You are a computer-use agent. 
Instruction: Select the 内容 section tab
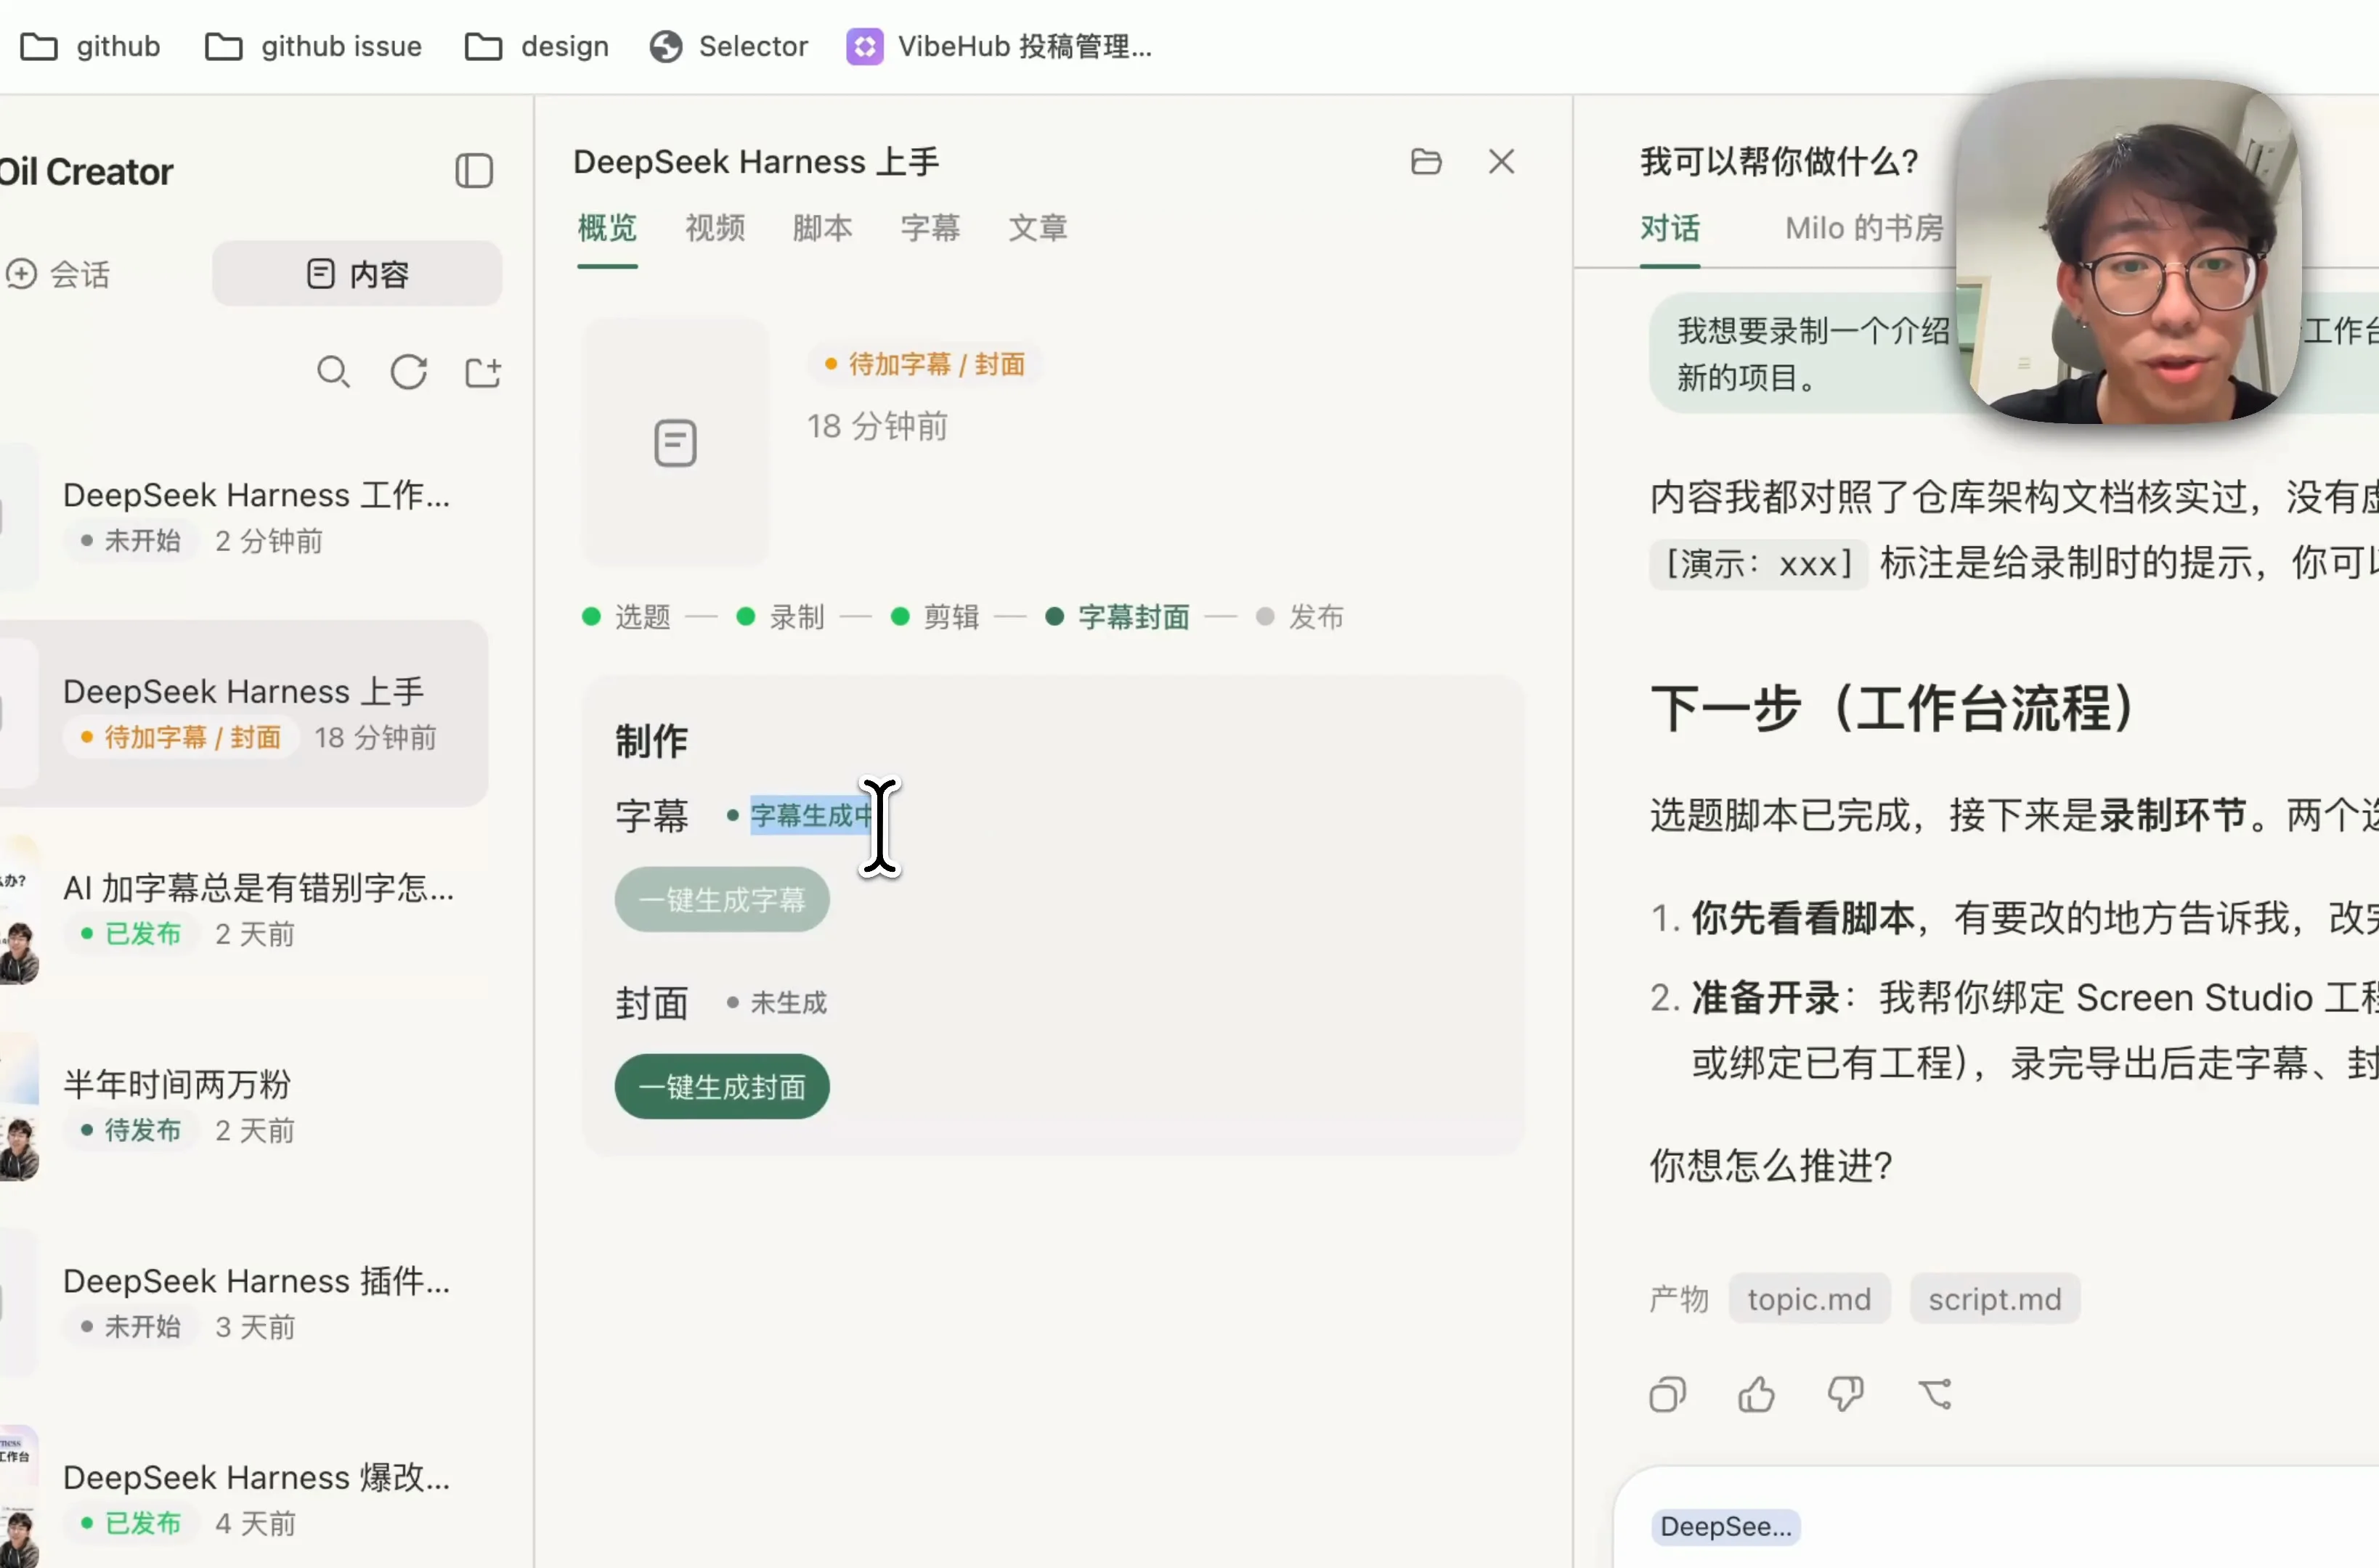(x=357, y=274)
